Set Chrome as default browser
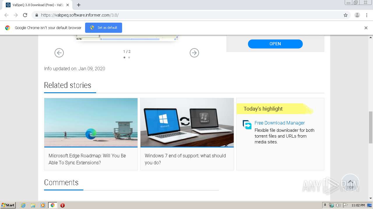The height and width of the screenshot is (209, 373). [x=104, y=28]
